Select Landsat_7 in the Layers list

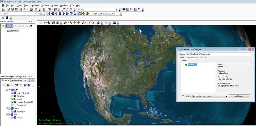coord(192,65)
